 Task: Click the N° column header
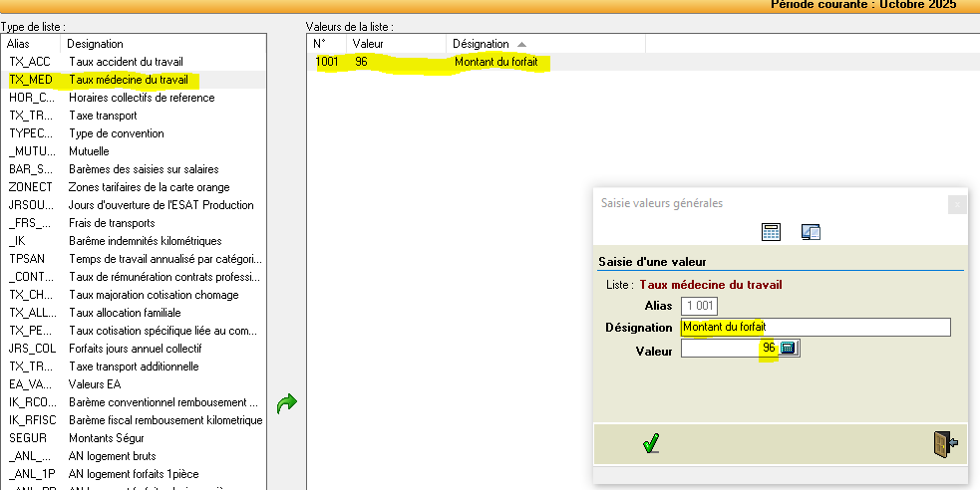[x=326, y=44]
